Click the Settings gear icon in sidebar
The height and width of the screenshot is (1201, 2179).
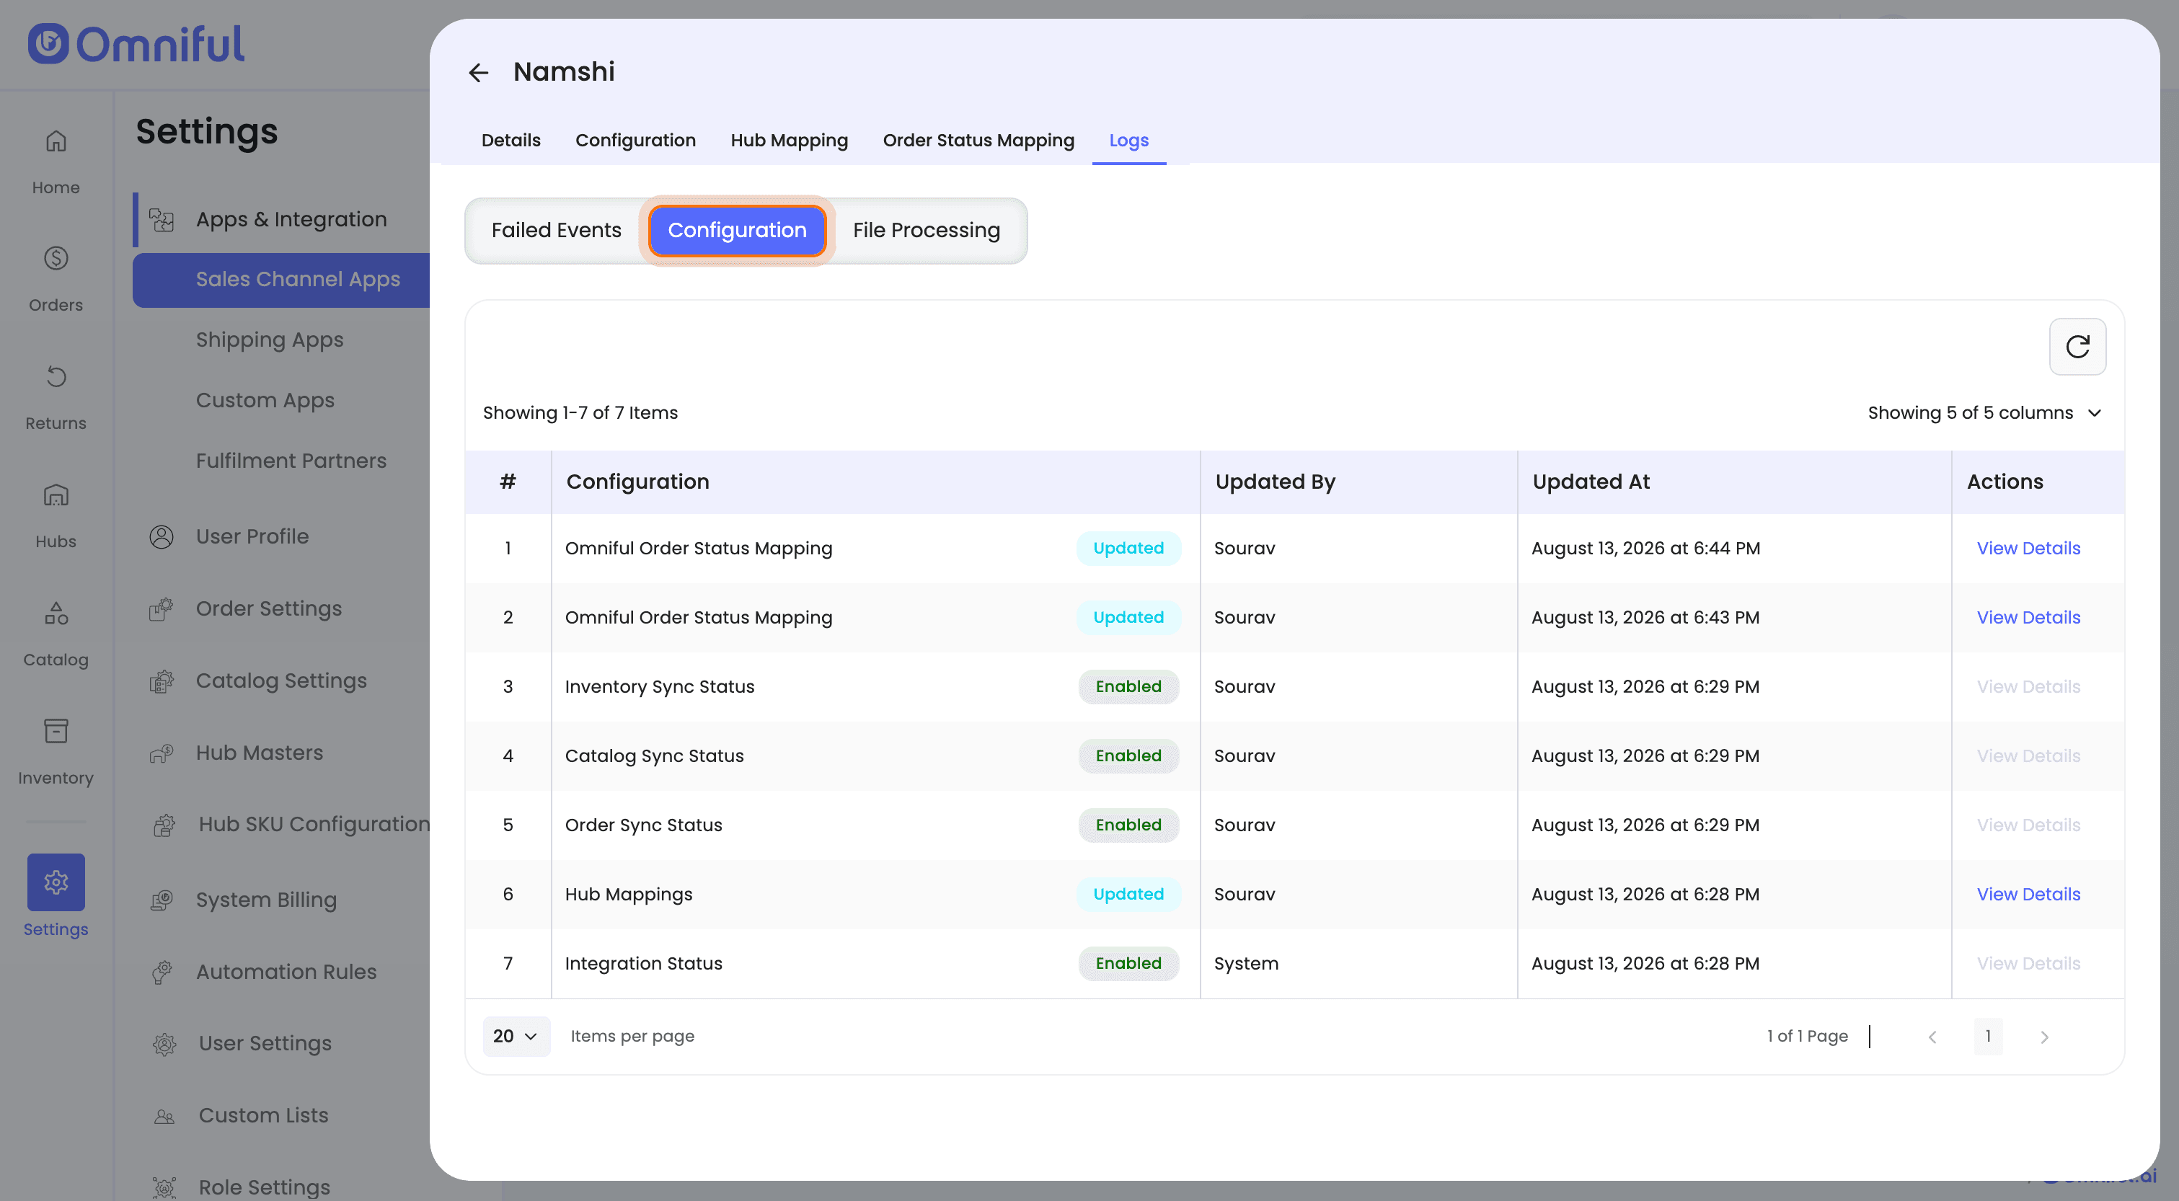pos(56,882)
